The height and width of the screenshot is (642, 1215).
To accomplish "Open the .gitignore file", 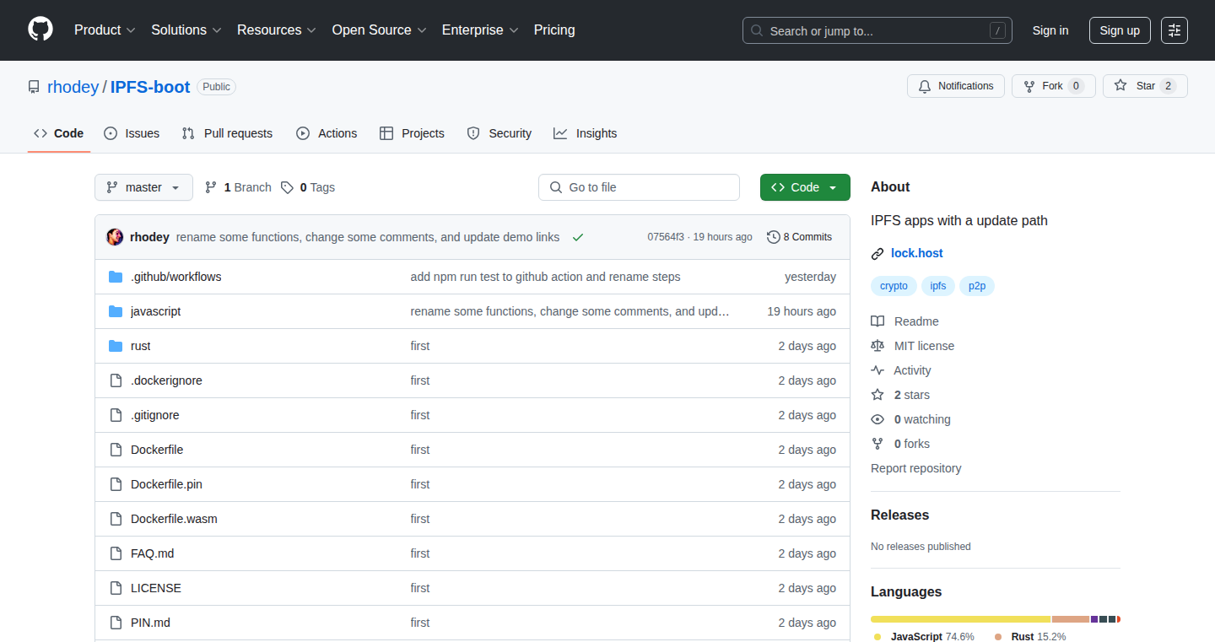I will [155, 415].
